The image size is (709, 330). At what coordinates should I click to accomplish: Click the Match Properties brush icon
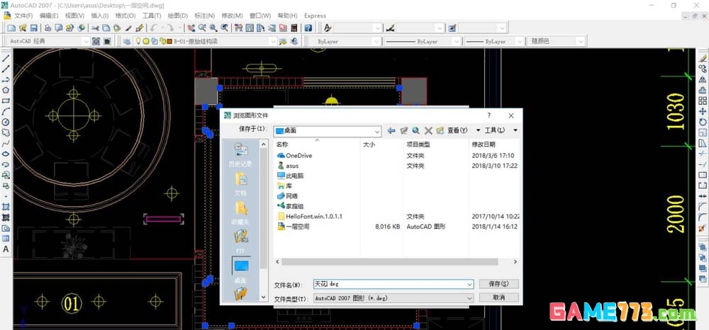coord(140,28)
